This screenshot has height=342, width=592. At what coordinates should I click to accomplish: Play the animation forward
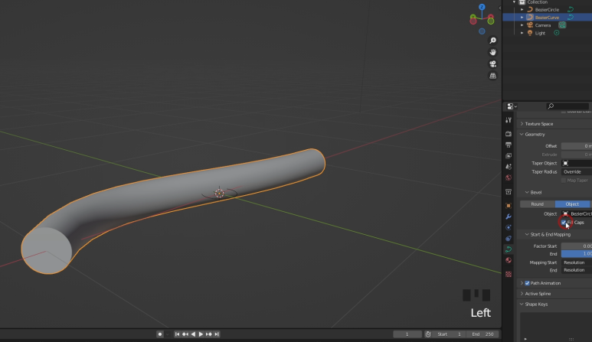[201, 334]
